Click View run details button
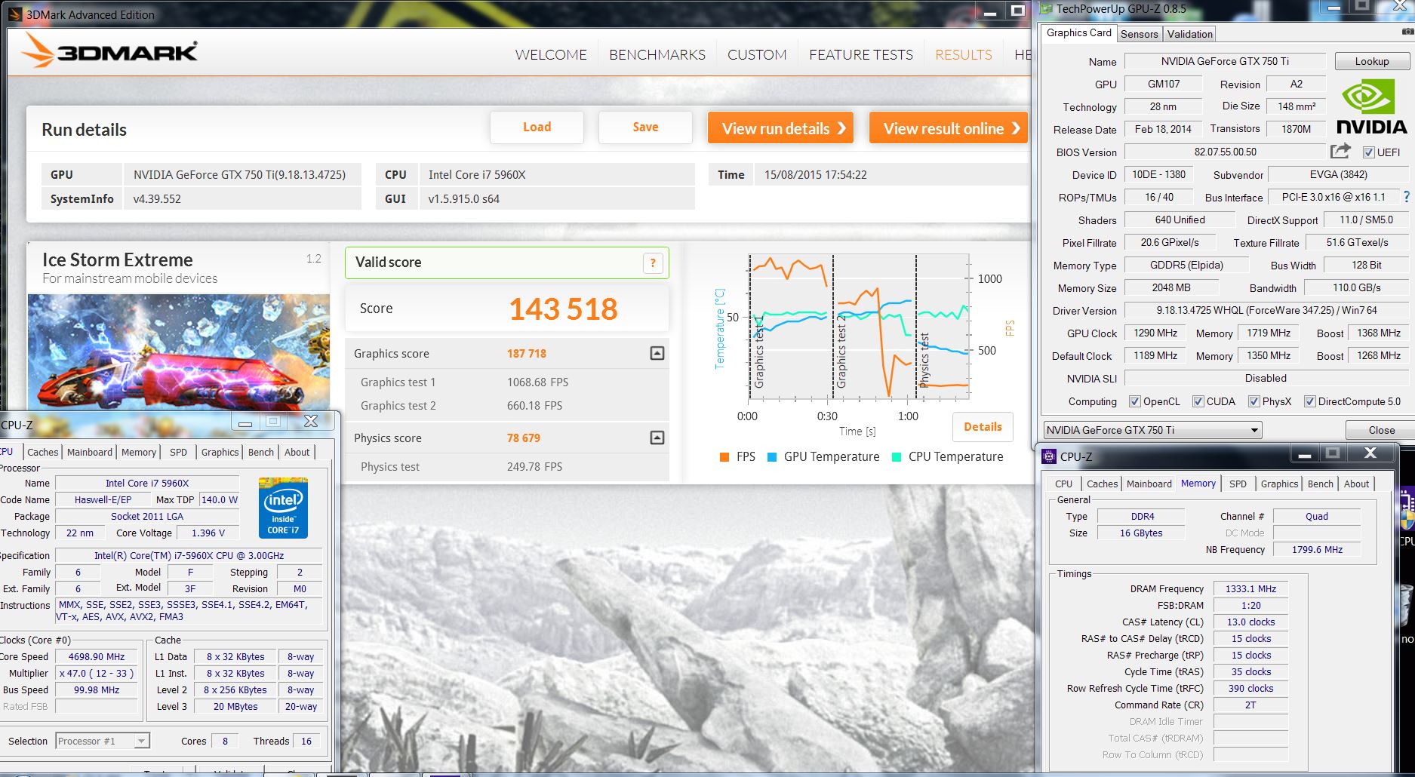1415x777 pixels. pyautogui.click(x=781, y=128)
